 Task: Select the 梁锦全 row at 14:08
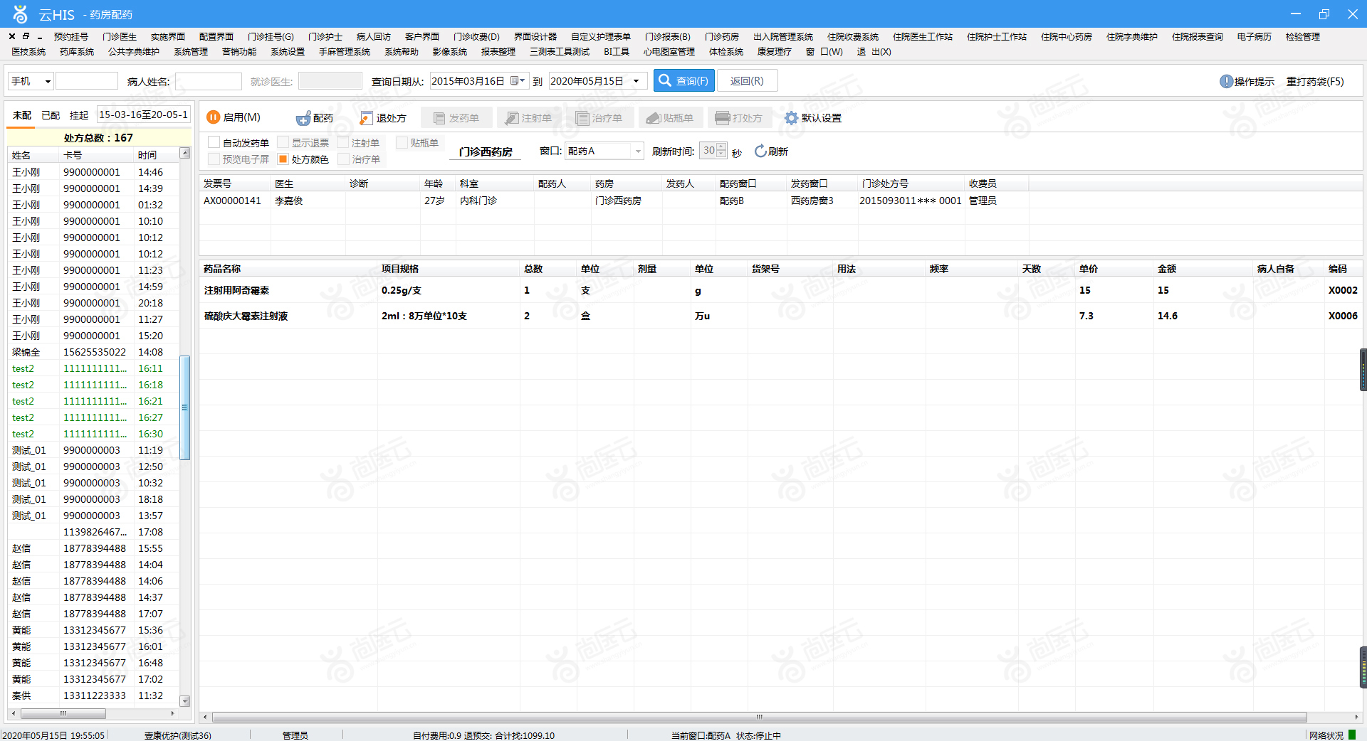point(93,352)
